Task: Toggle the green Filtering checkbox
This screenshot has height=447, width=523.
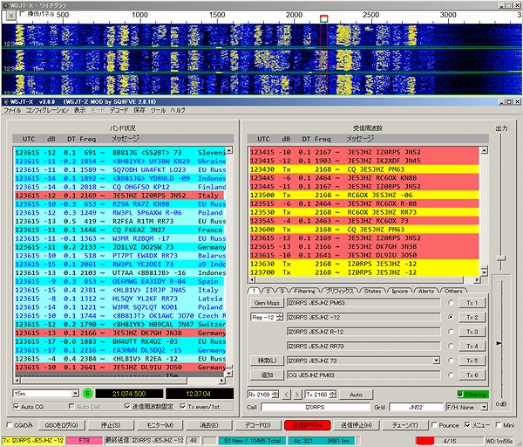Action: pos(460,395)
